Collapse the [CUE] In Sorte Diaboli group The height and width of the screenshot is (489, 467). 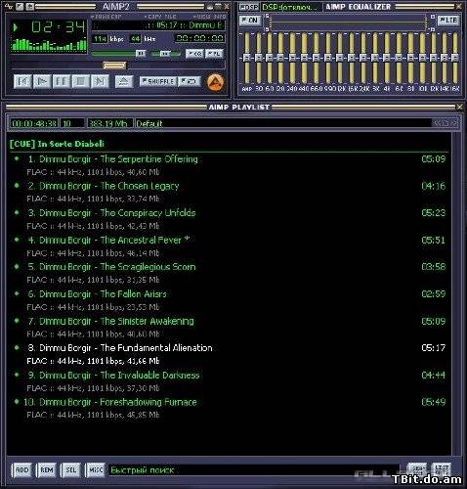pyautogui.click(x=57, y=144)
